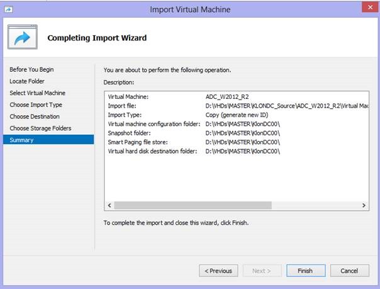This screenshot has width=380, height=289.
Task: Click the Smart Paging file store: label
Action: (x=138, y=142)
